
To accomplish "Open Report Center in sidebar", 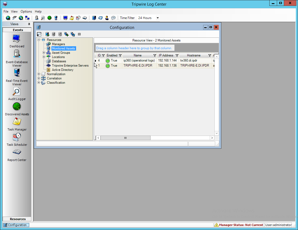I will click(17, 155).
